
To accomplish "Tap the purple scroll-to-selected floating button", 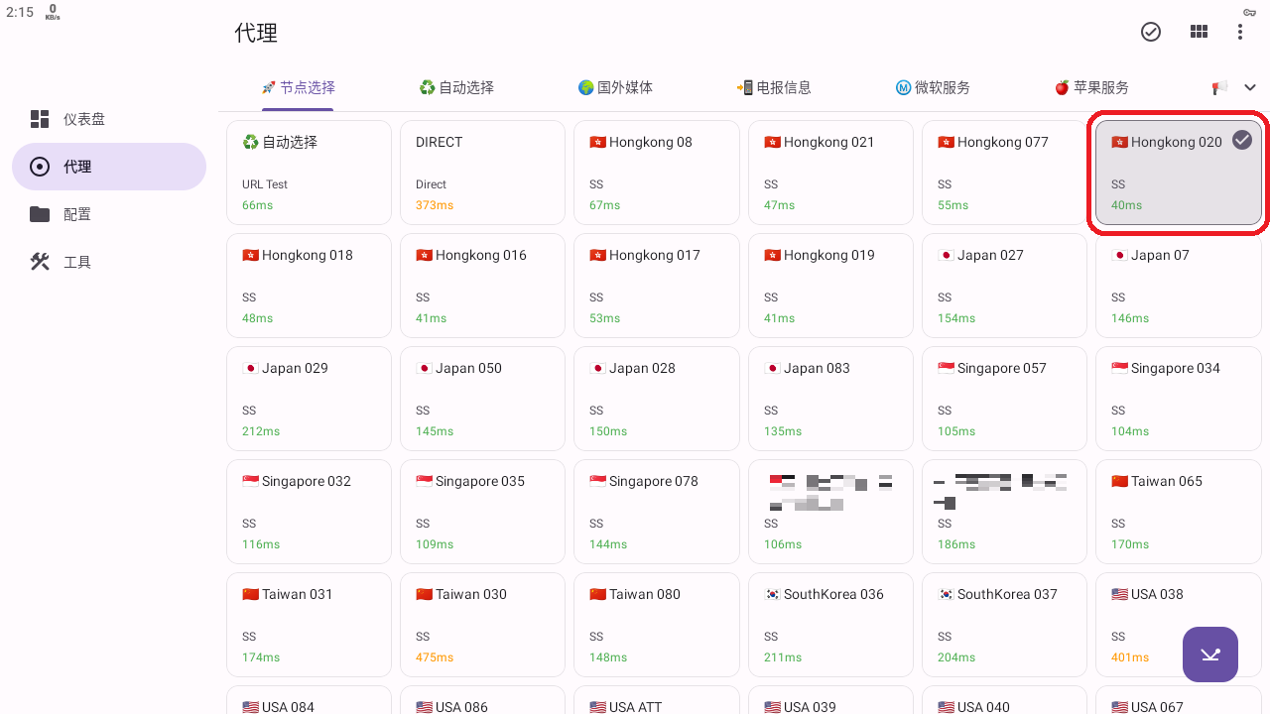I will [x=1209, y=654].
